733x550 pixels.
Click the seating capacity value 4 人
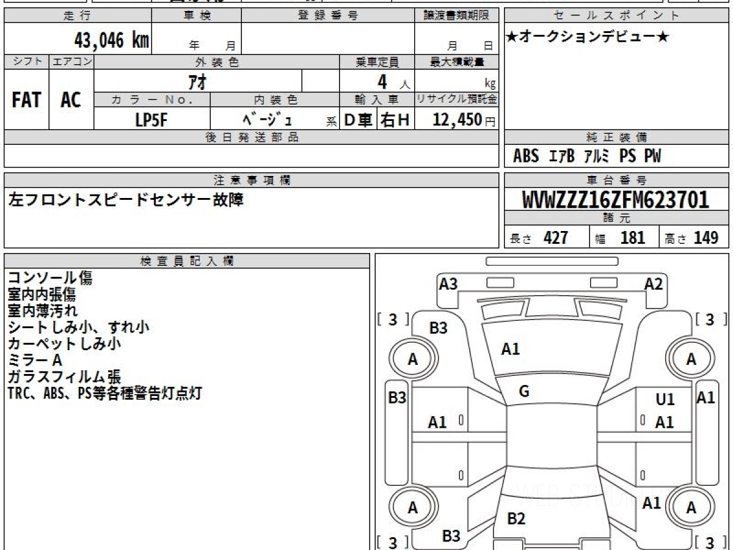tap(393, 81)
